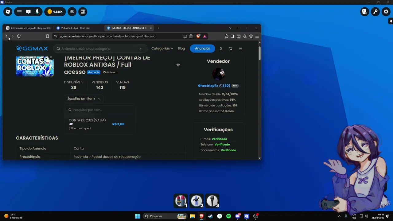Open the stacked server list icon
The image size is (393, 221).
[83, 12]
